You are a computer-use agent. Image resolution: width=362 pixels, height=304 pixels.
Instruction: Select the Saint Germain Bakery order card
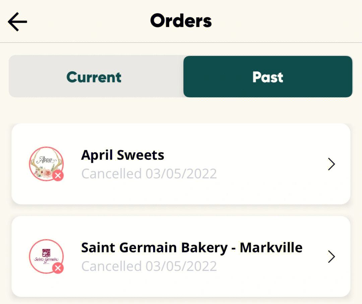[181, 256]
